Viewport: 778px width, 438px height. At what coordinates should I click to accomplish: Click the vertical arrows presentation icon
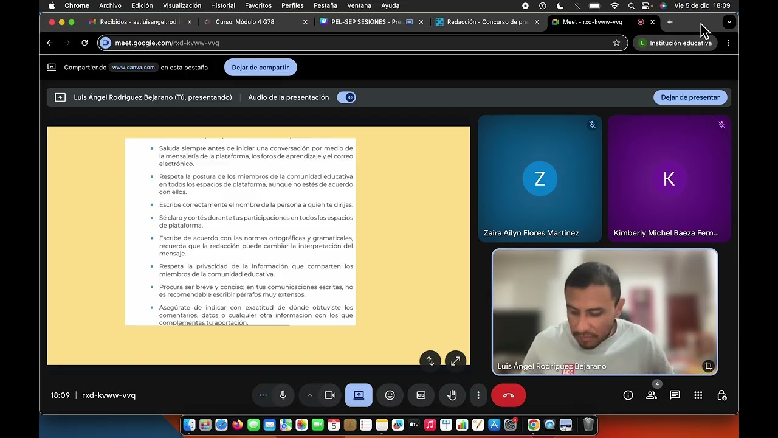tap(430, 361)
